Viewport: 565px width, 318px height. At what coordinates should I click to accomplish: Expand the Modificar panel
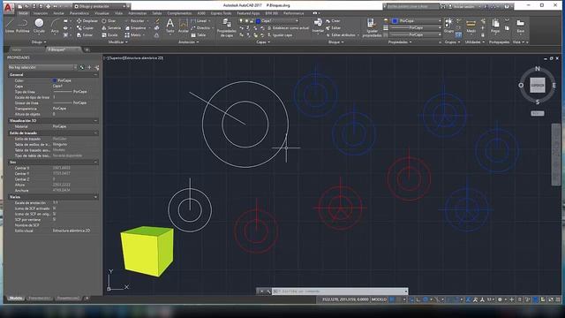(x=117, y=42)
